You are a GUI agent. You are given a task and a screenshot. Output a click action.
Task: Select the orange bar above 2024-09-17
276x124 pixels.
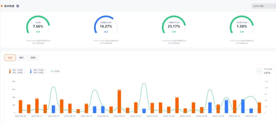[86, 108]
